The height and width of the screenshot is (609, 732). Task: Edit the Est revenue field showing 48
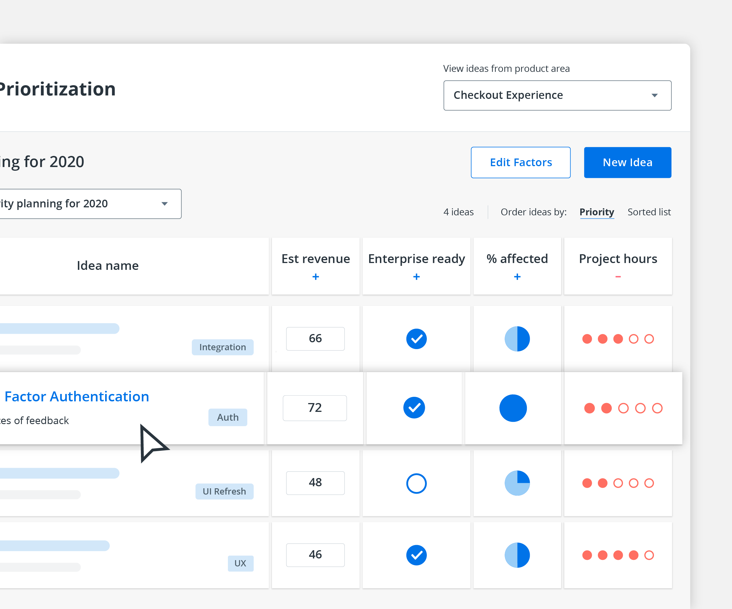tap(315, 483)
